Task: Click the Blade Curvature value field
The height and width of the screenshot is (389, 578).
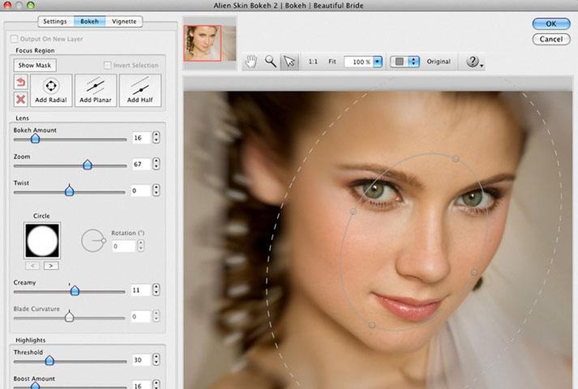Action: [x=141, y=316]
